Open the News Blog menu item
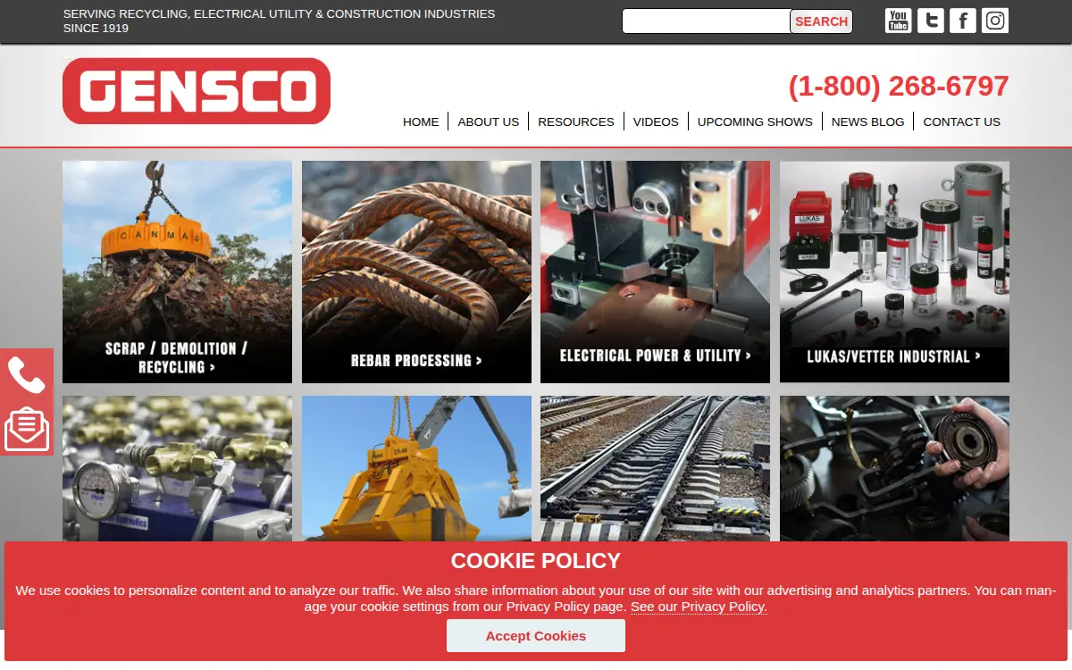Screen dimensions: 1072x670 coord(867,121)
